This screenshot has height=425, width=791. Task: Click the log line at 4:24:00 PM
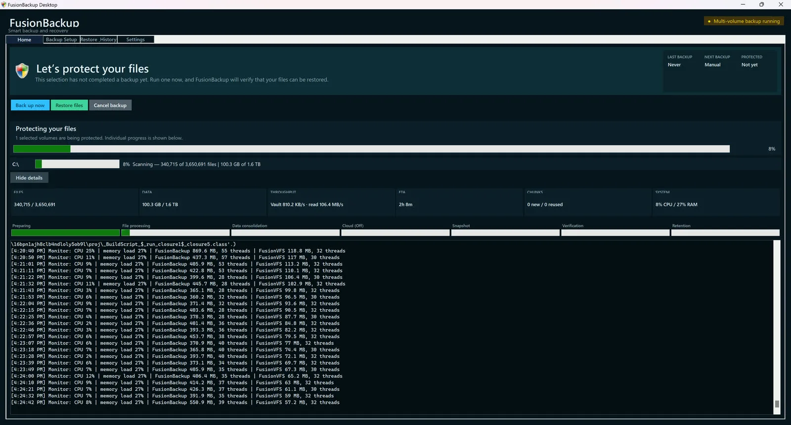click(x=176, y=377)
